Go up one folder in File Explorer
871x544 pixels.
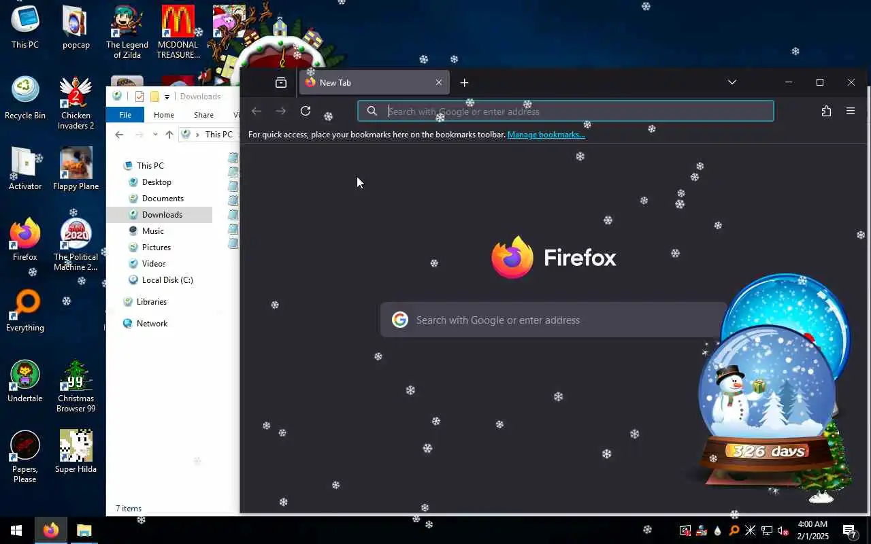pyautogui.click(x=169, y=135)
